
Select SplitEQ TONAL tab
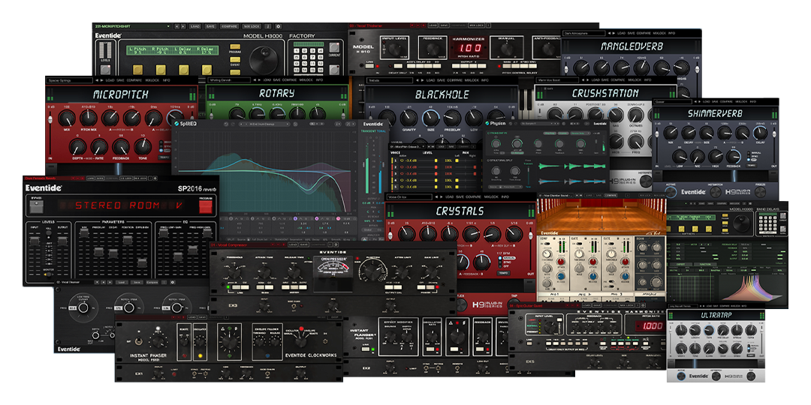[380, 131]
